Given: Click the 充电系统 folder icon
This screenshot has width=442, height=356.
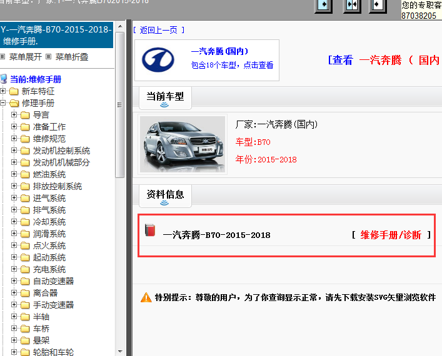Looking at the screenshot, I should click(25, 269).
